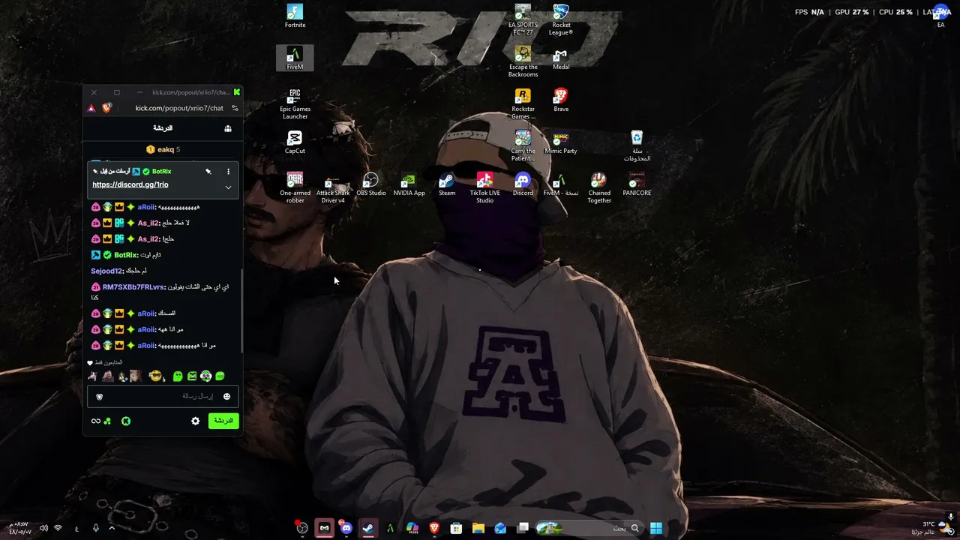The width and height of the screenshot is (960, 540).
Task: Open Carry the Patient desktop shortcut
Action: coord(523,145)
